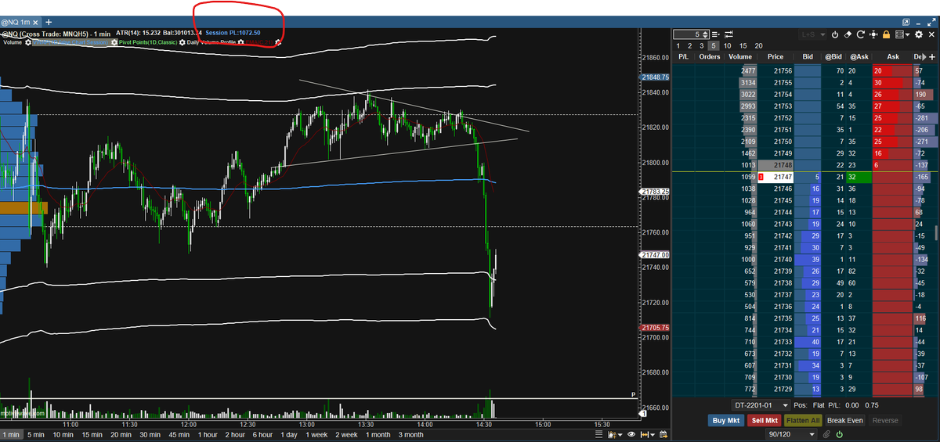
Task: Open Pivot Points indicator settings gear
Action: coord(183,42)
